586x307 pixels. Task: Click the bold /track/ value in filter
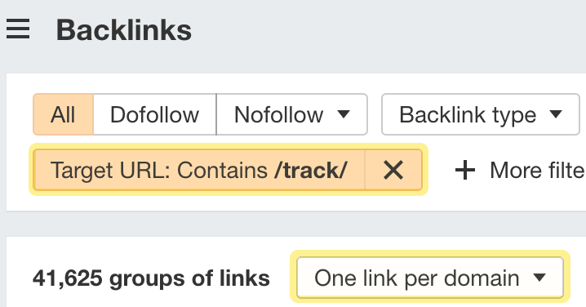tap(310, 171)
